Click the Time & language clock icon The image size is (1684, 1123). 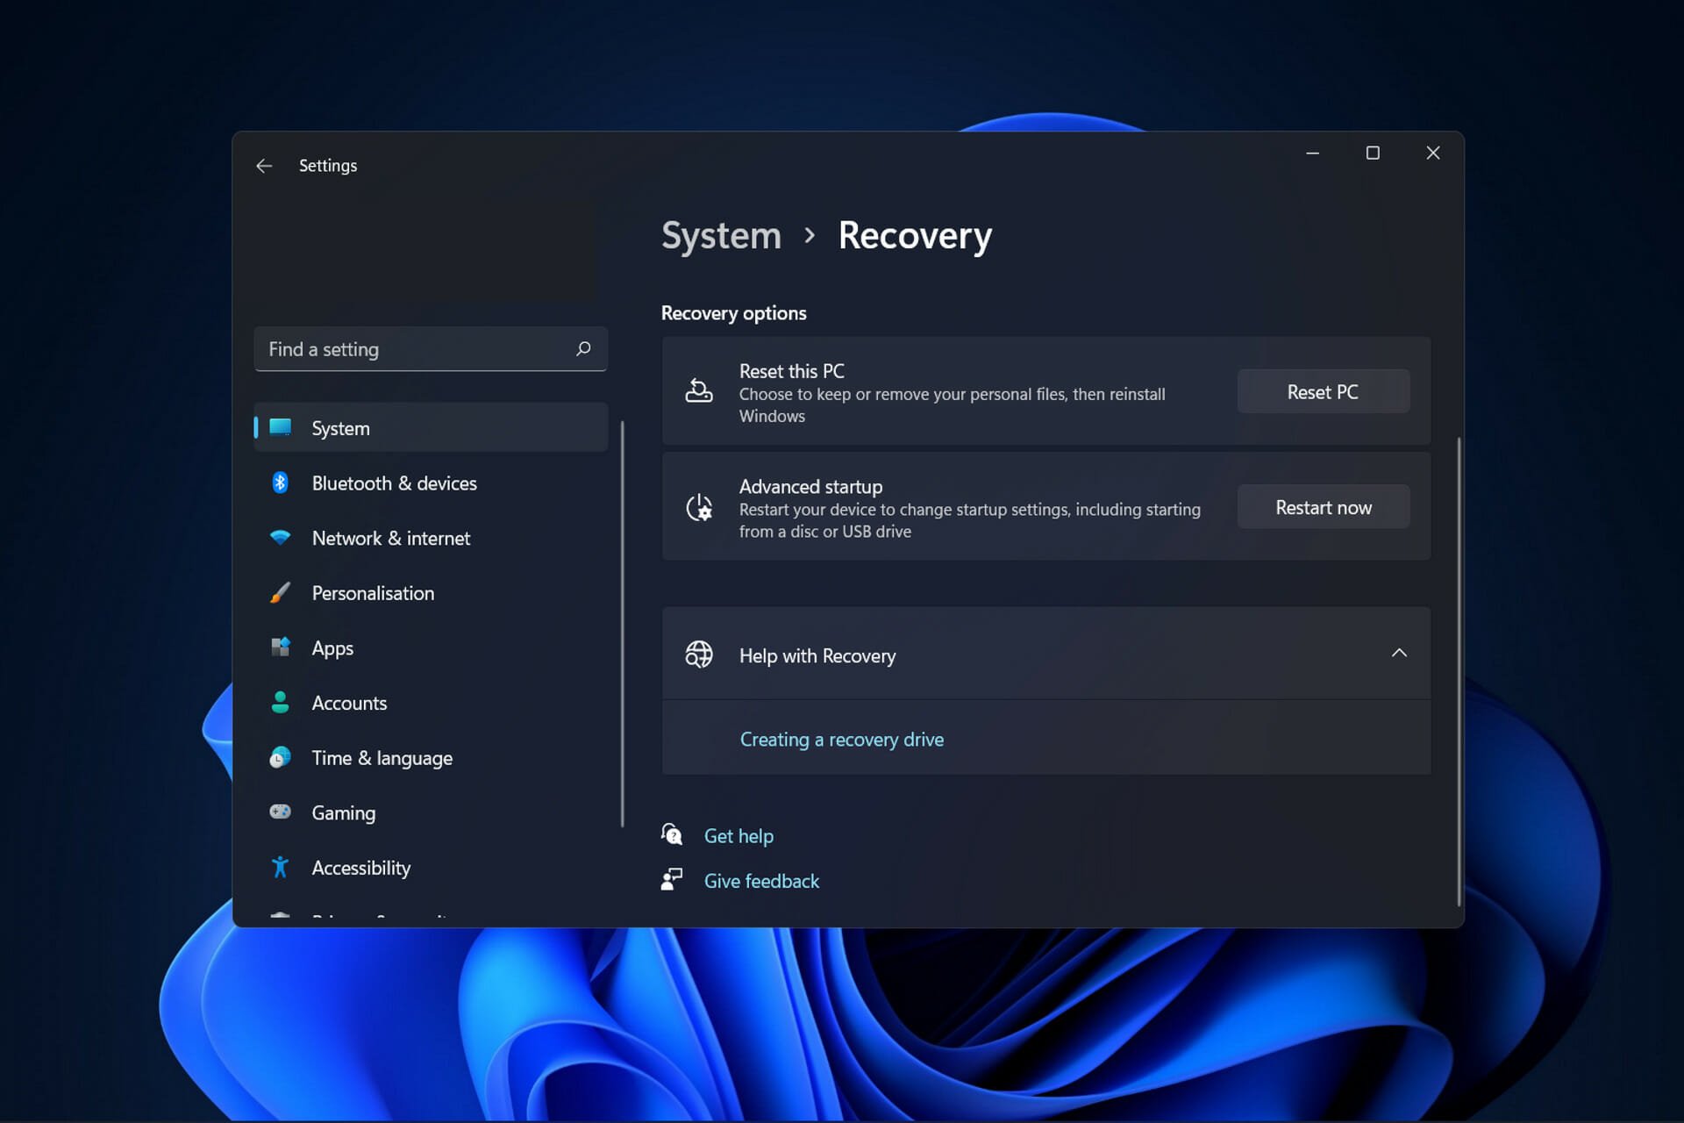pyautogui.click(x=280, y=757)
